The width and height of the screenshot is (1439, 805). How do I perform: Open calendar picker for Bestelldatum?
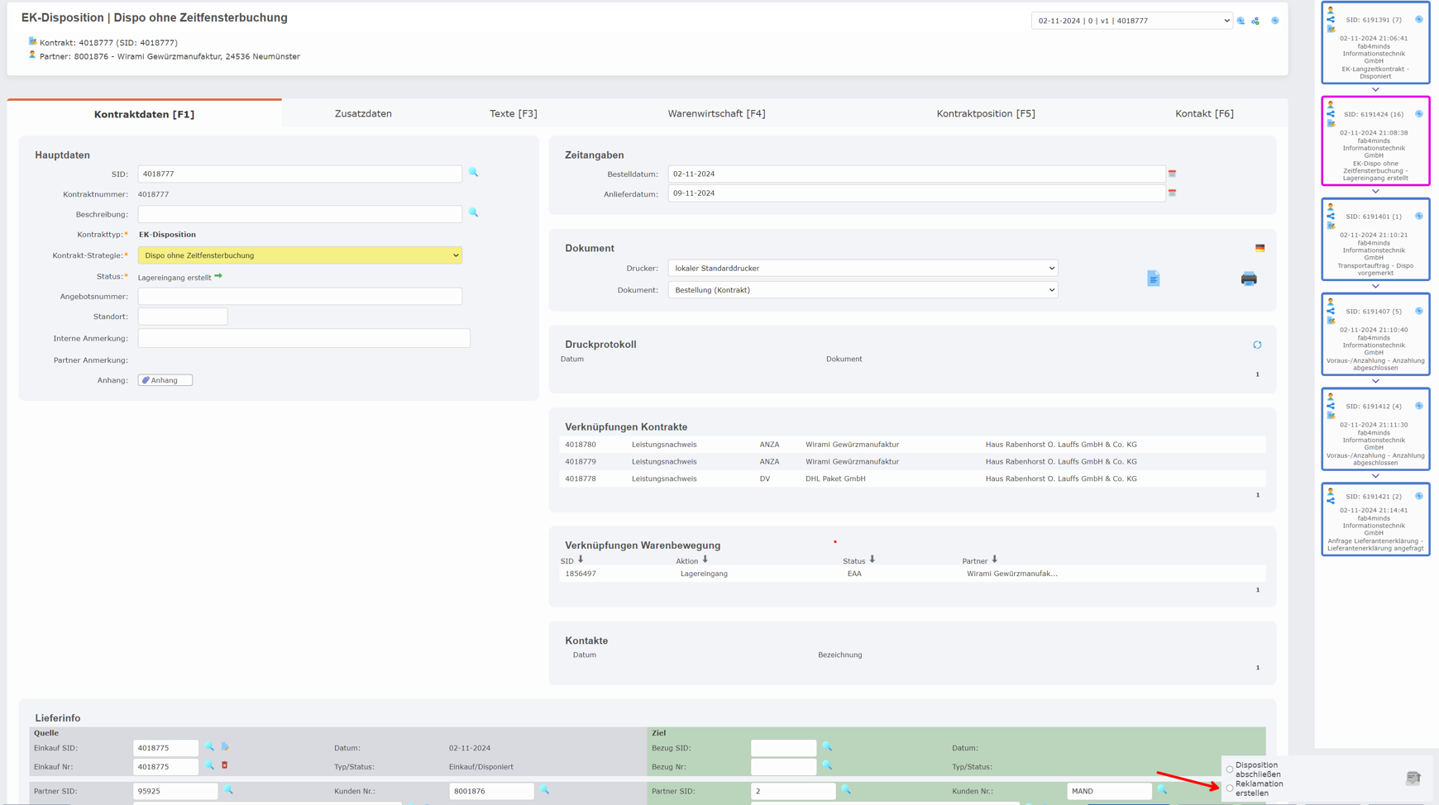tap(1172, 174)
